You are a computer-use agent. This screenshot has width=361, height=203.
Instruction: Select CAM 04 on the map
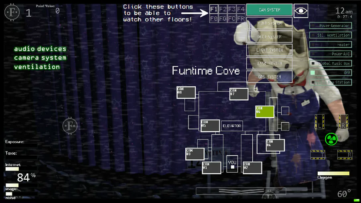click(275, 145)
